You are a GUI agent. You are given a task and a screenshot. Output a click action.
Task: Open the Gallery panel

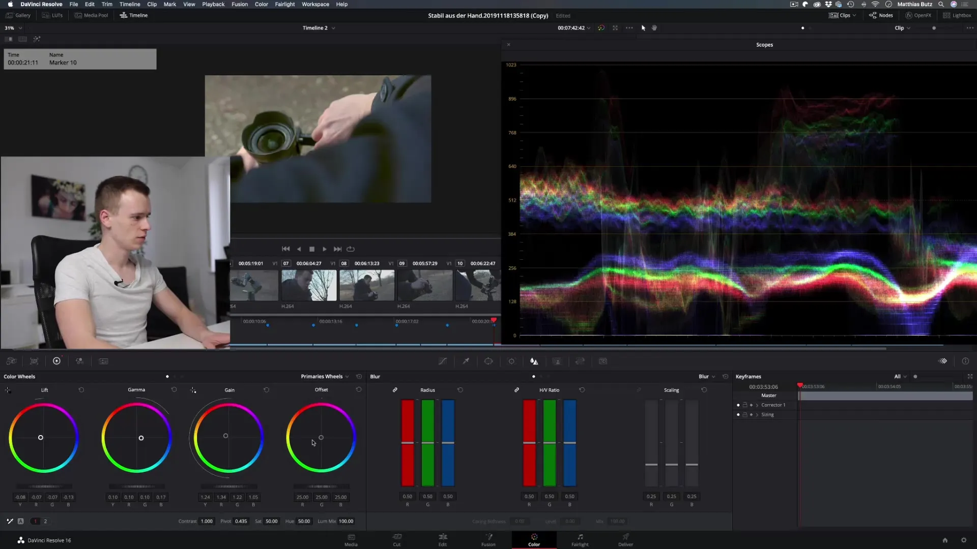coord(18,15)
